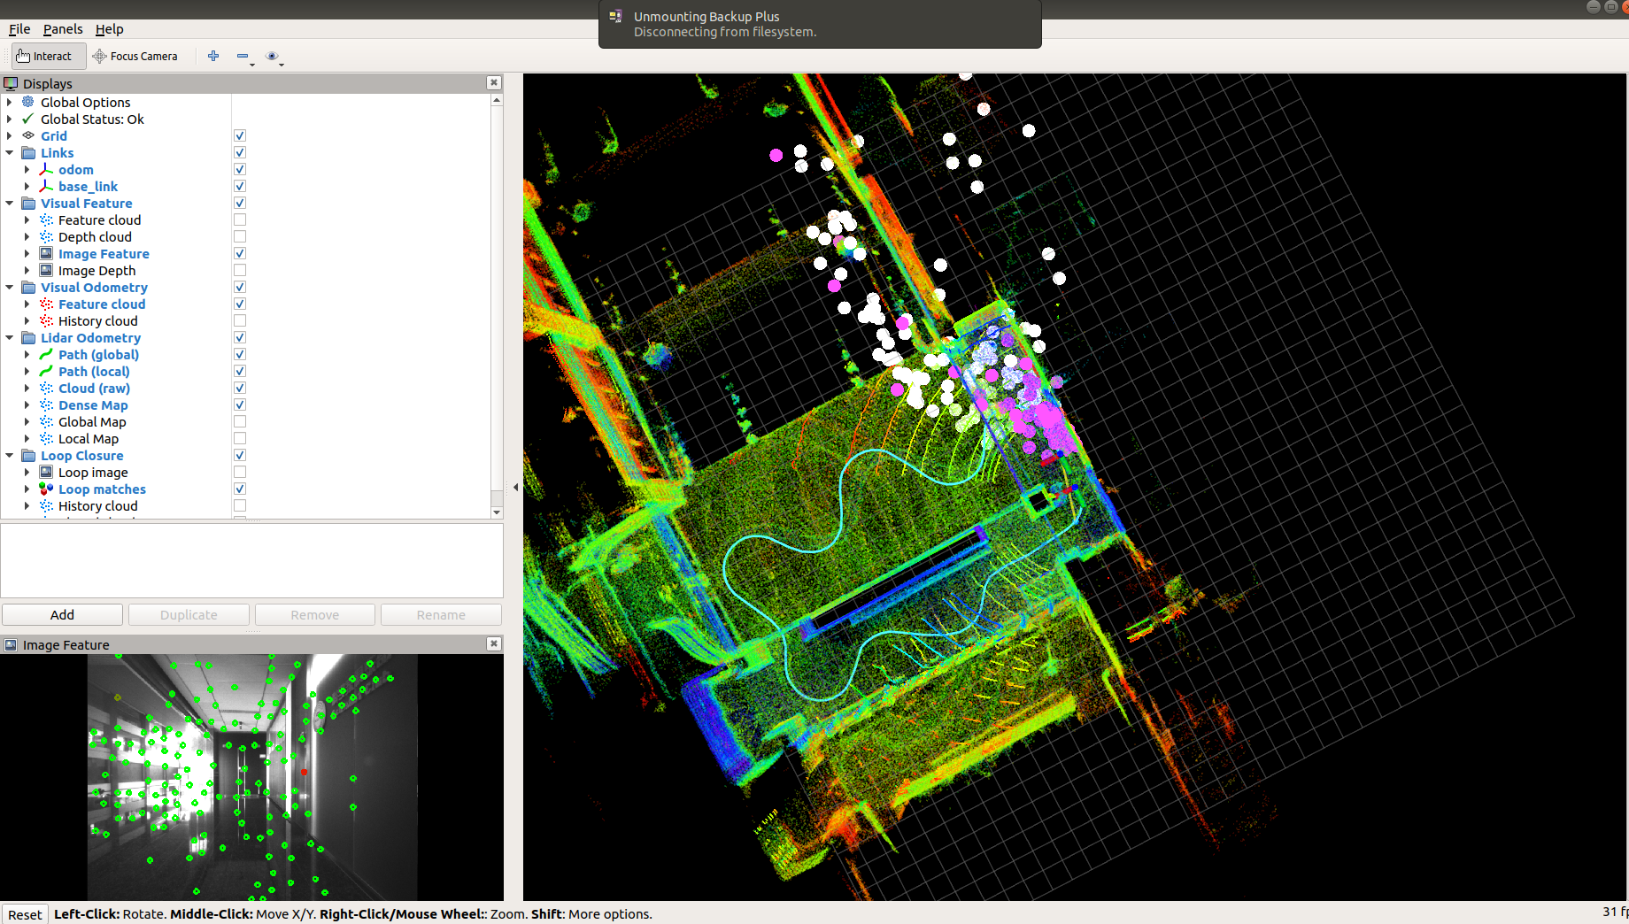
Task: Uncheck the odom link checkbox
Action: click(x=240, y=169)
